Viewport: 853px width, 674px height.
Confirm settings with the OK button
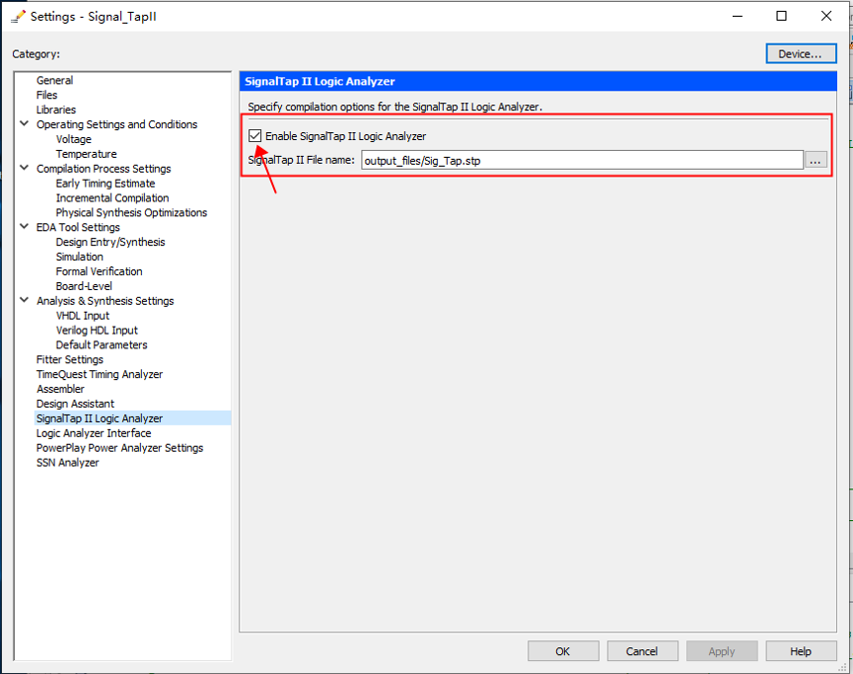(x=563, y=651)
